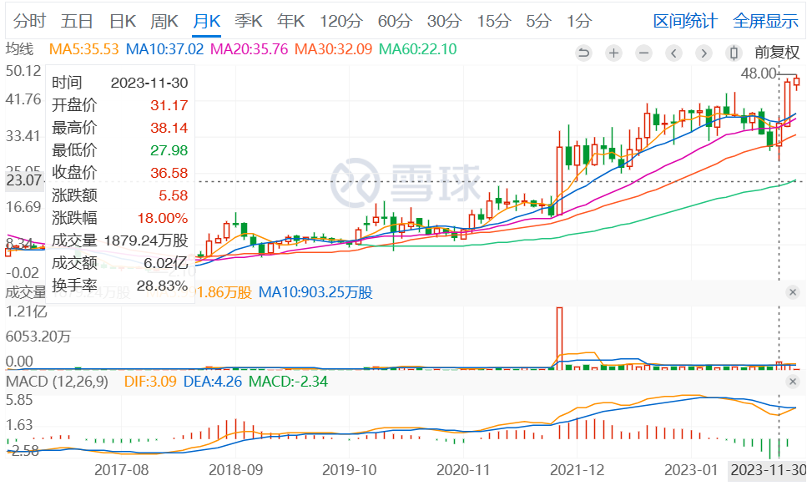This screenshot has height=491, width=812.
Task: Click the 2023-01 date label on axis
Action: pyautogui.click(x=691, y=470)
